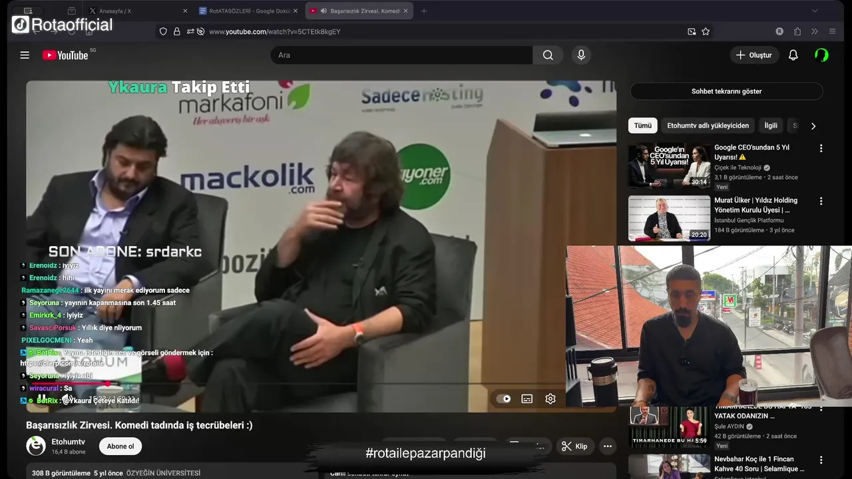Click the padlock site info icon
Screen dimensions: 852x479
coord(177,31)
